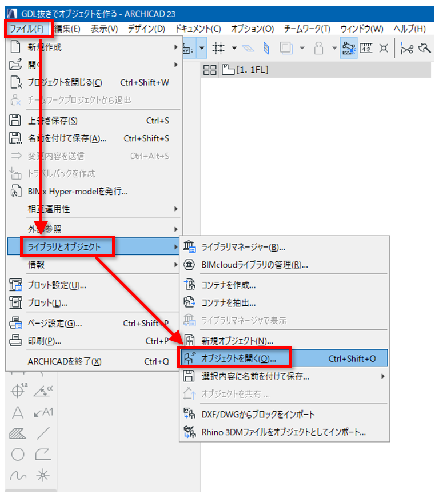Image resolution: width=439 pixels, height=498 pixels.
Task: Click the ruler measure icon
Action: 366,48
